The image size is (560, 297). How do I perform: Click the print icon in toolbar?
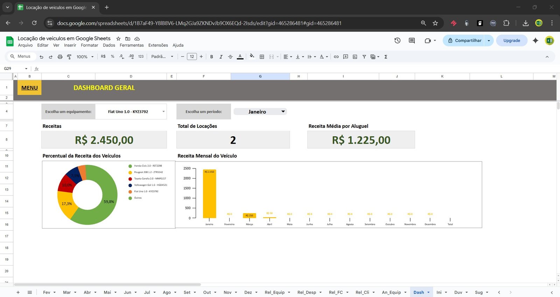(x=60, y=57)
